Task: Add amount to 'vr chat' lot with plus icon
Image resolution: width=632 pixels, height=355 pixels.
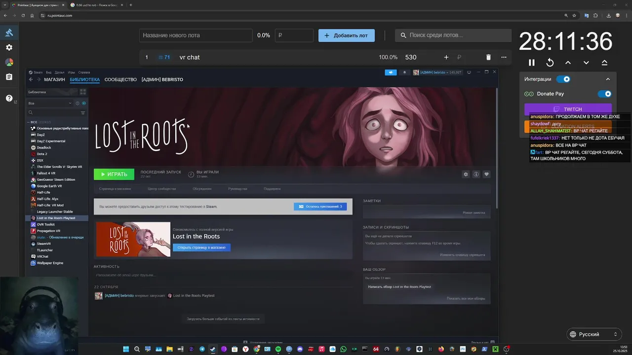Action: click(x=446, y=57)
